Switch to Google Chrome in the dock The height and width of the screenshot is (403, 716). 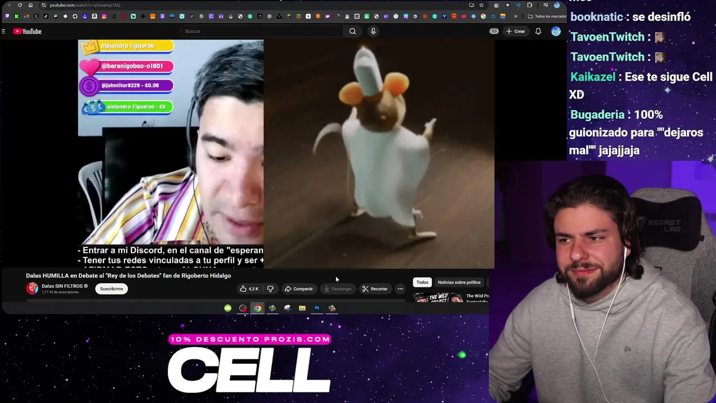click(257, 308)
